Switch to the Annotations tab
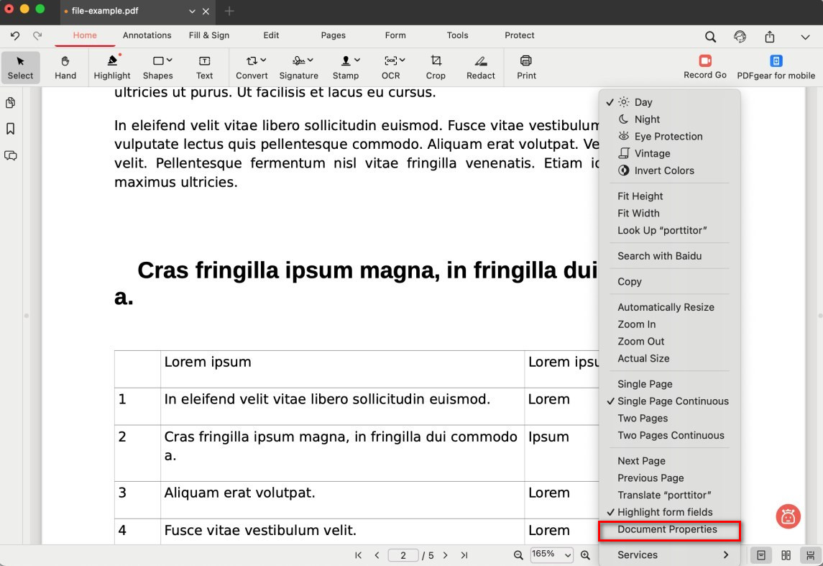 coord(147,35)
